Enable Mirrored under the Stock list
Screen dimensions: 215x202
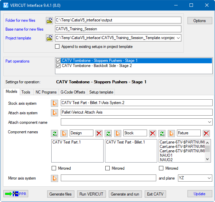[107, 168]
